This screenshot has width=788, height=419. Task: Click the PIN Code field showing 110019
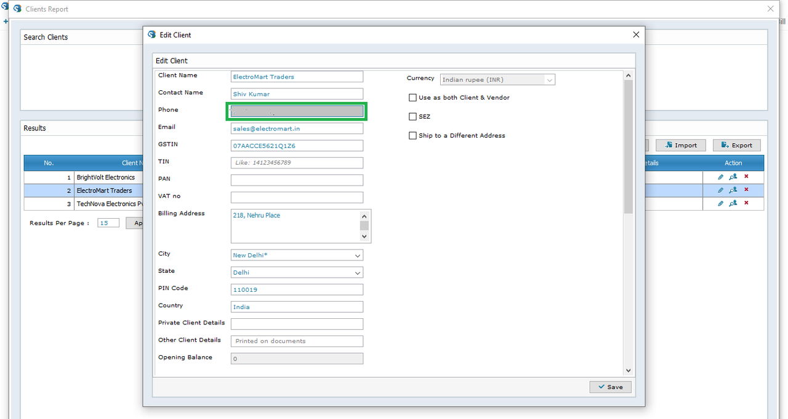297,289
